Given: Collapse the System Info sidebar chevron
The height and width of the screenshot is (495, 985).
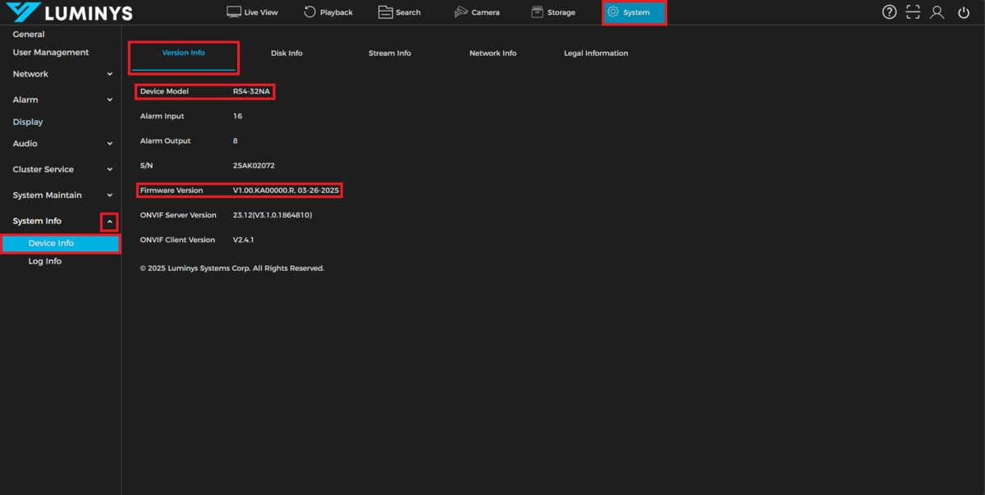Looking at the screenshot, I should coord(110,222).
